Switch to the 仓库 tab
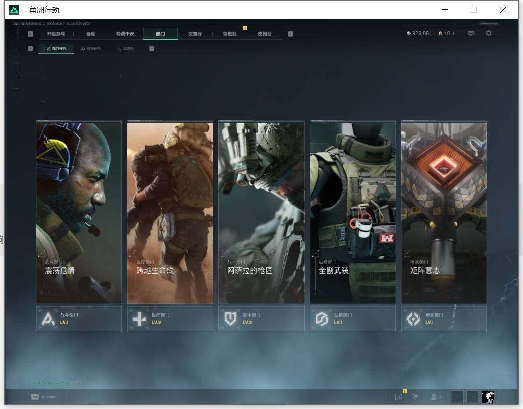The width and height of the screenshot is (523, 409). point(91,34)
